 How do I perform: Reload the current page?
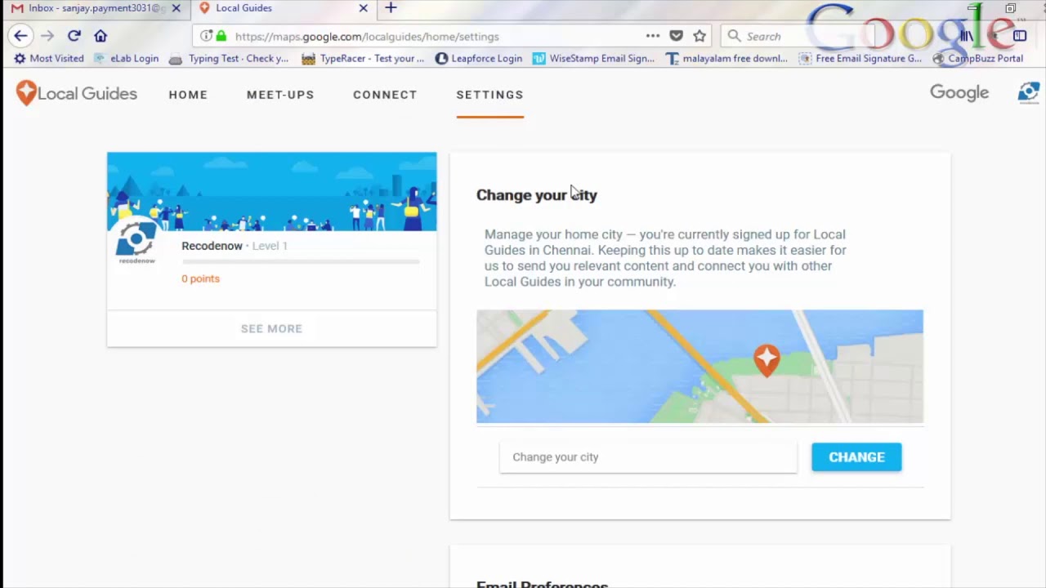pyautogui.click(x=74, y=36)
